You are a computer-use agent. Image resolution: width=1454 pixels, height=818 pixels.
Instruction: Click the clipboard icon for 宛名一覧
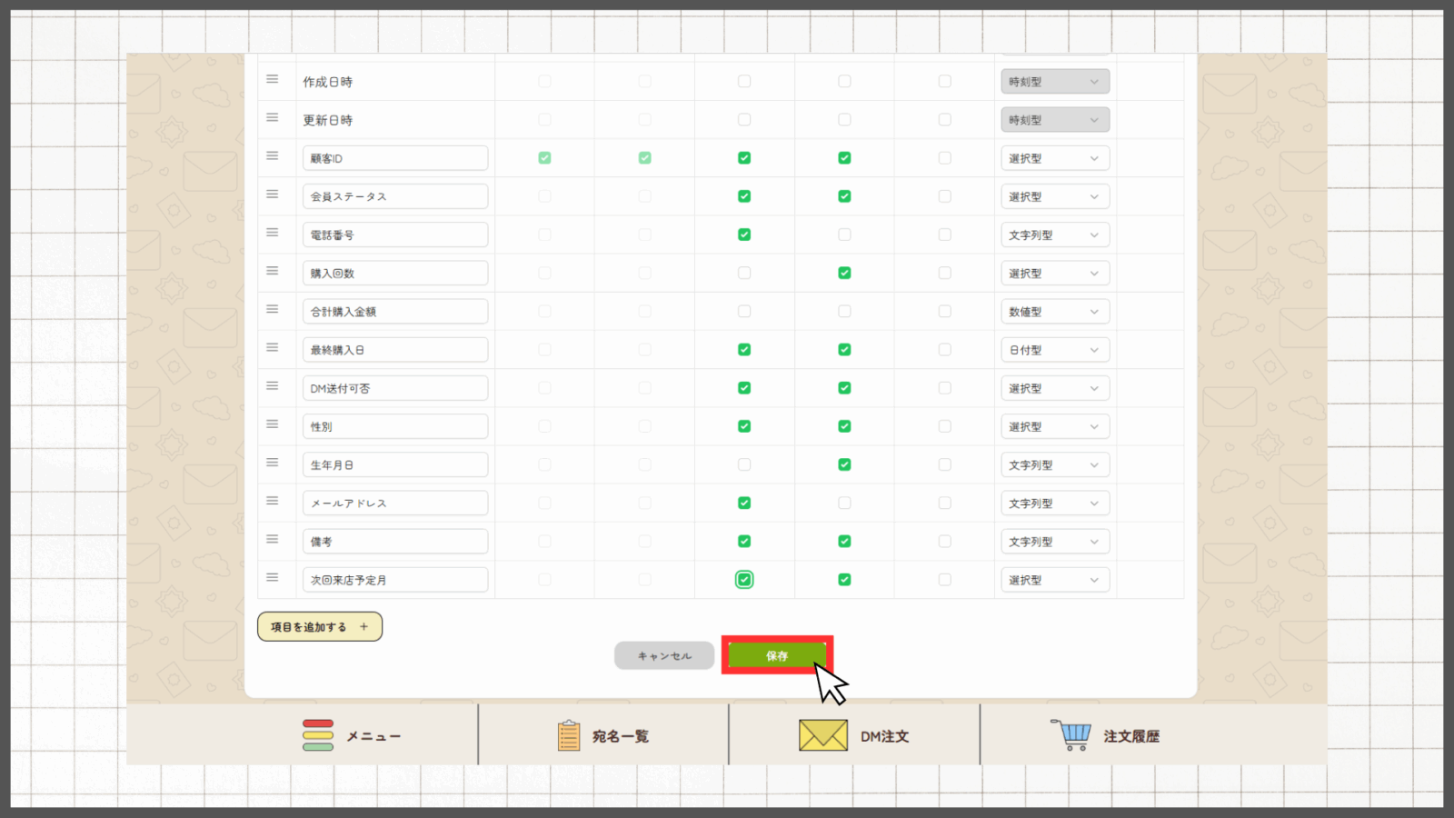point(569,735)
